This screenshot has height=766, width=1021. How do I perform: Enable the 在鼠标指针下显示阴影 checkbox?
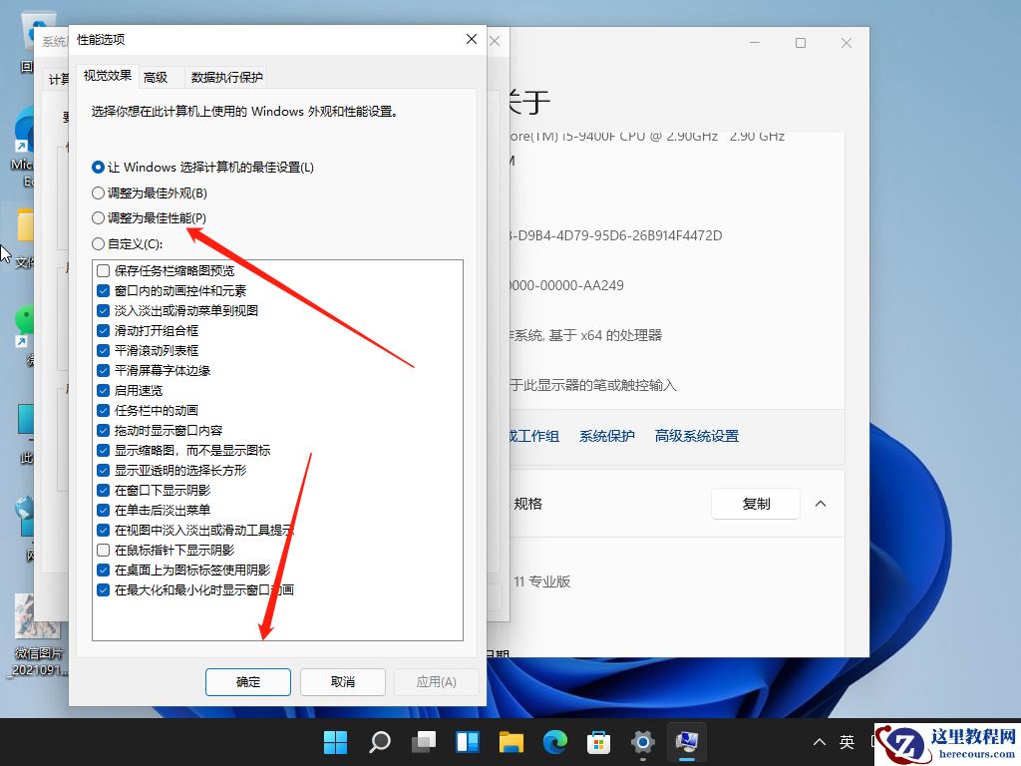click(x=104, y=550)
